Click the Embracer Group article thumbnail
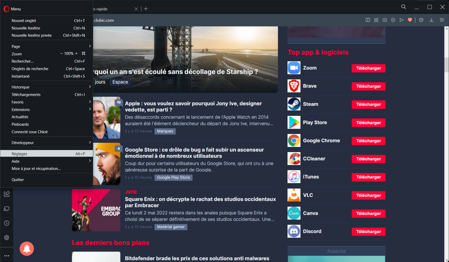 click(x=96, y=210)
